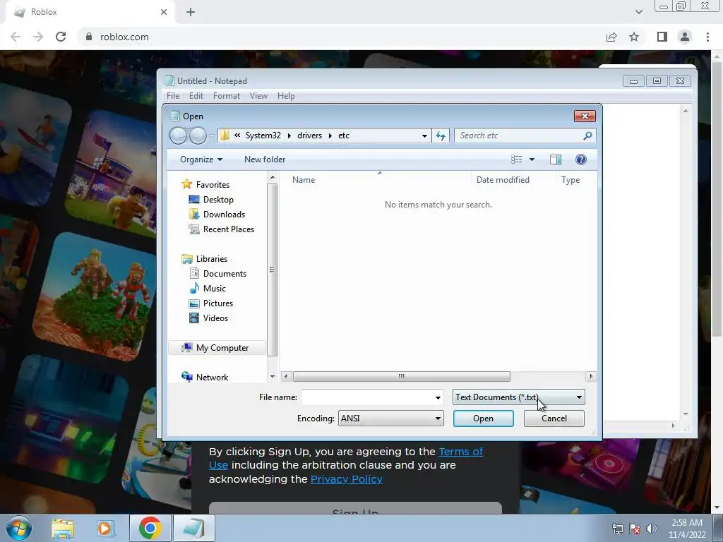Show the preview pane icon

pos(556,159)
